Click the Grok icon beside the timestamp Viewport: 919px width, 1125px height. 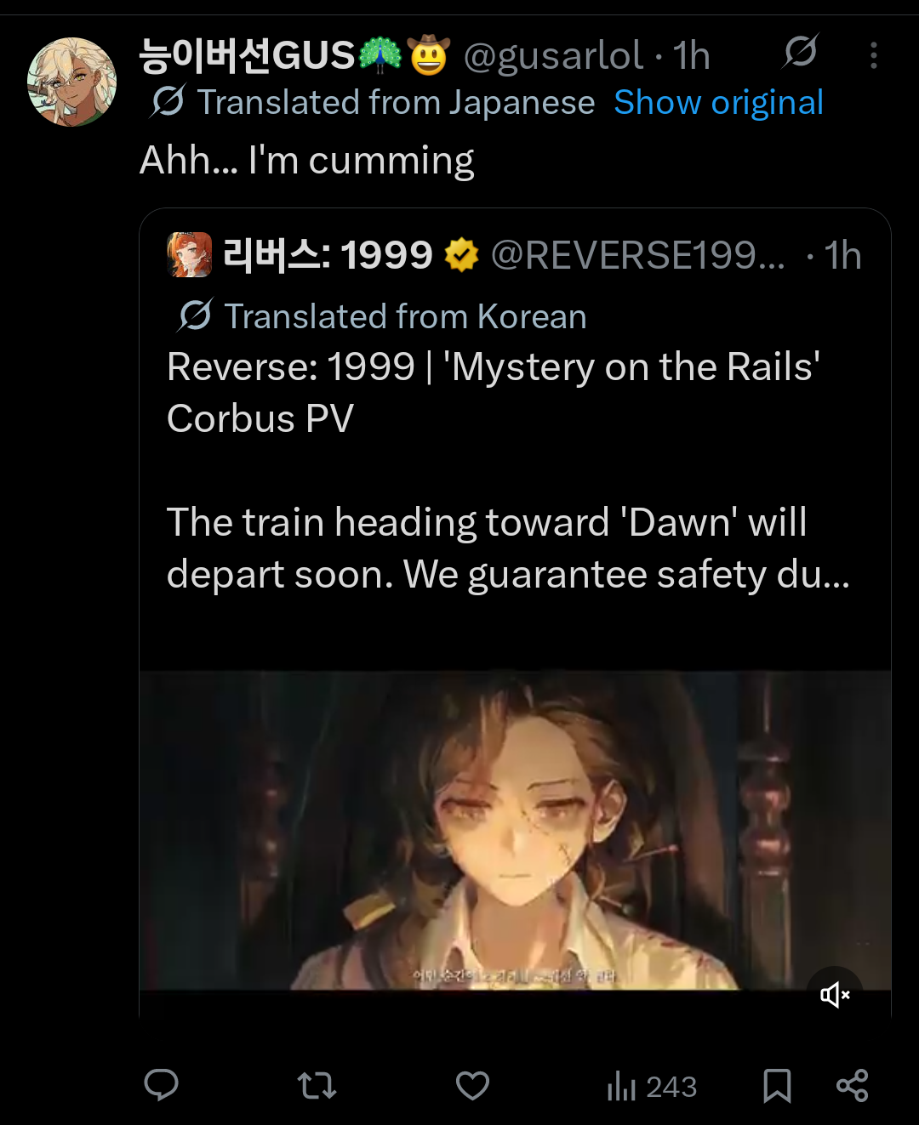[800, 53]
